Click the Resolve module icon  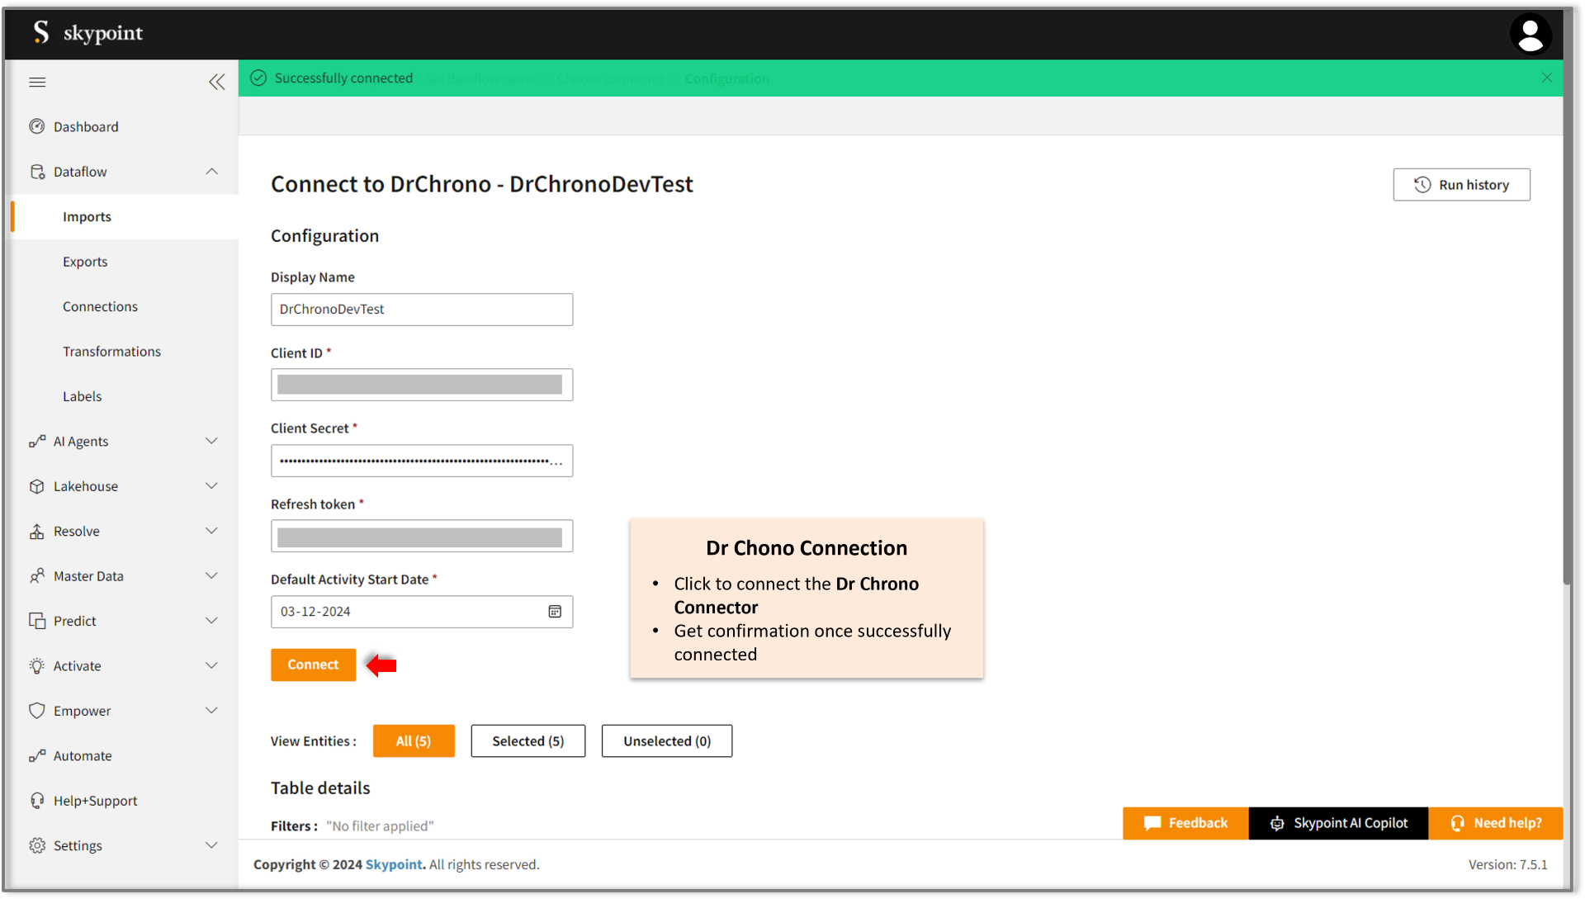(x=35, y=530)
